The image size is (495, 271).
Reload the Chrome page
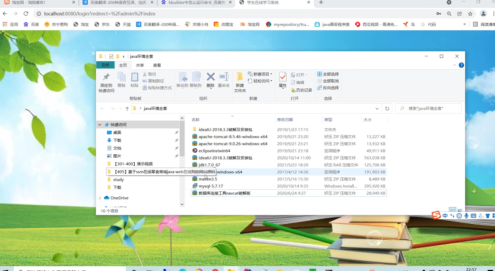26,14
